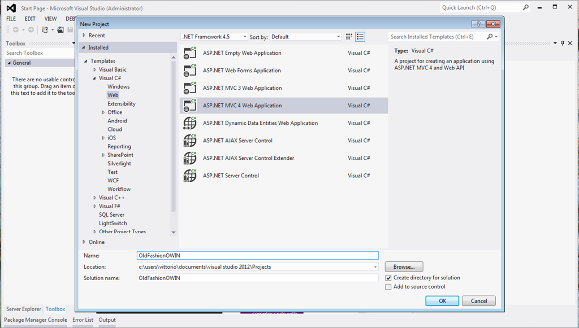The image size is (579, 328).
Task: Open the Location path dropdown arrow
Action: pos(375,267)
